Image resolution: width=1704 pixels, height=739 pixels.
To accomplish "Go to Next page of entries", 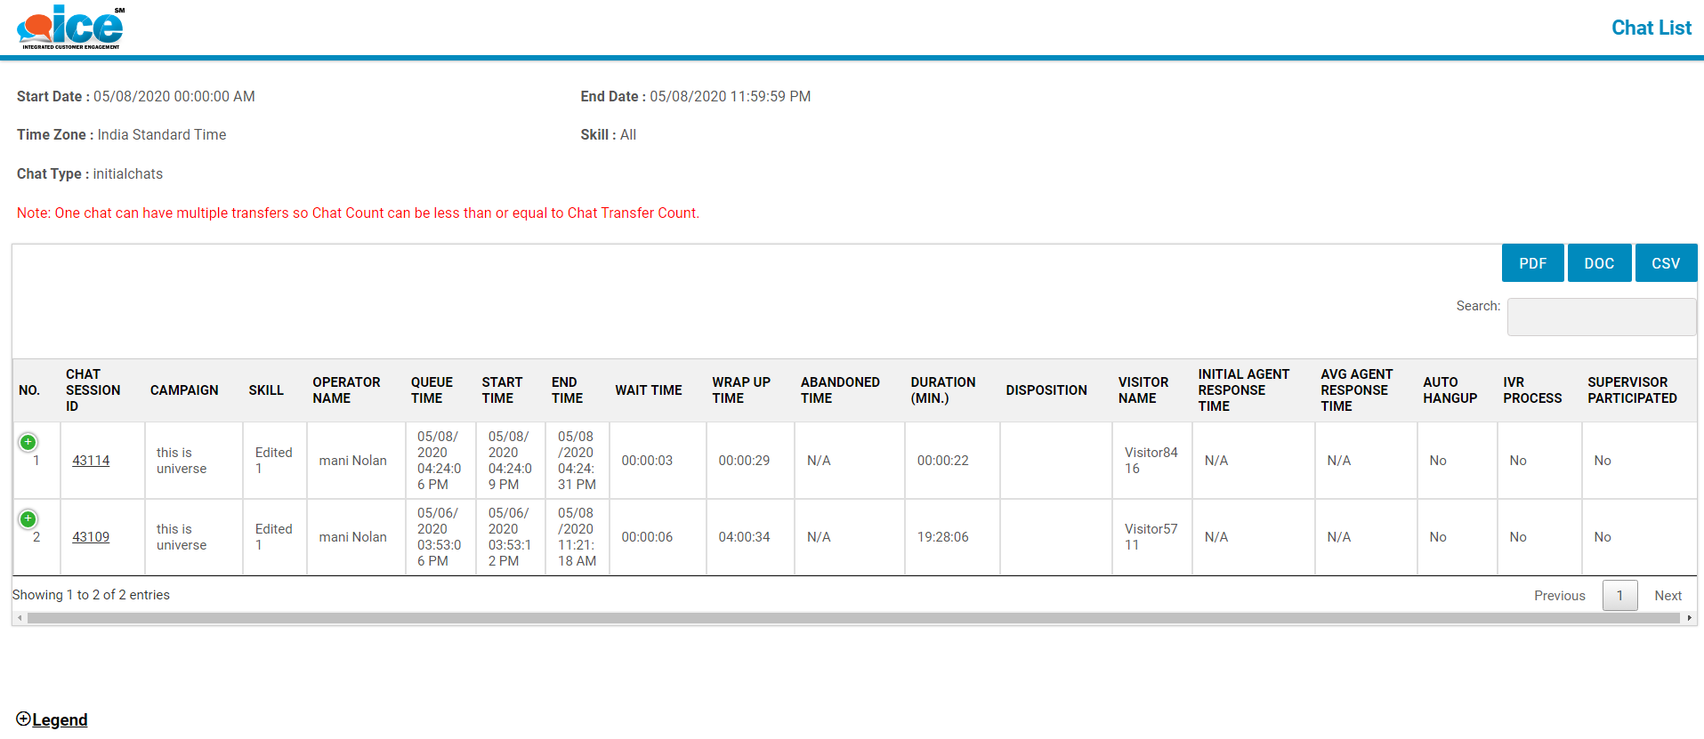I will (1668, 596).
